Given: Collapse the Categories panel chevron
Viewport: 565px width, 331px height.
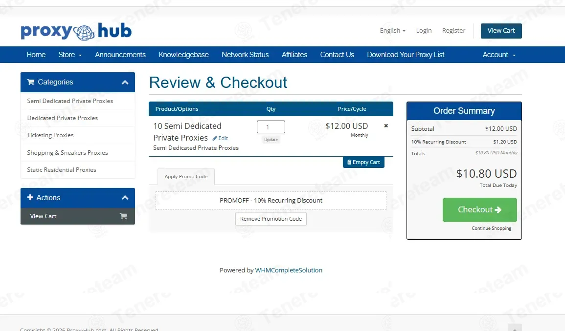Looking at the screenshot, I should point(125,83).
